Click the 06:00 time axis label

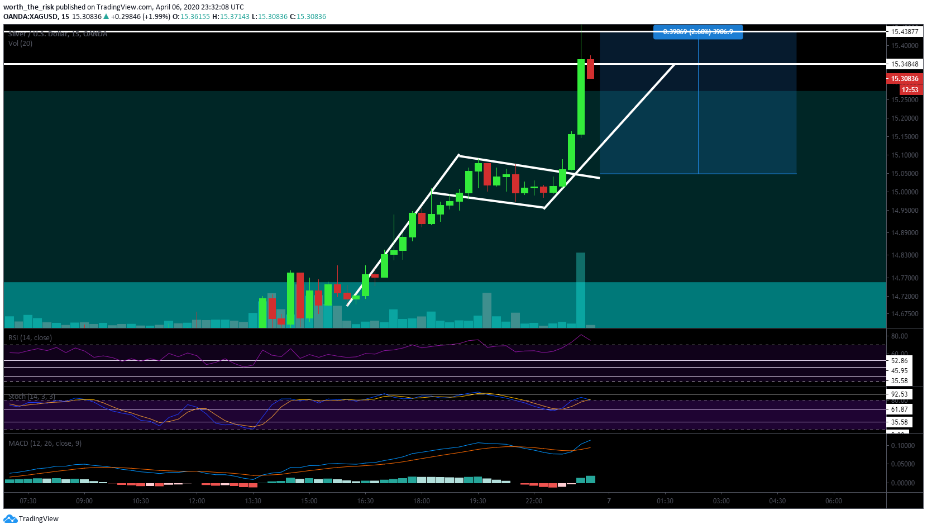click(x=834, y=501)
